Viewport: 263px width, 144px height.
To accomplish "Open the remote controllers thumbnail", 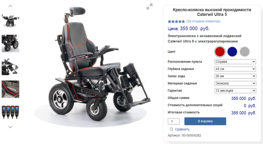I will (x=11, y=112).
